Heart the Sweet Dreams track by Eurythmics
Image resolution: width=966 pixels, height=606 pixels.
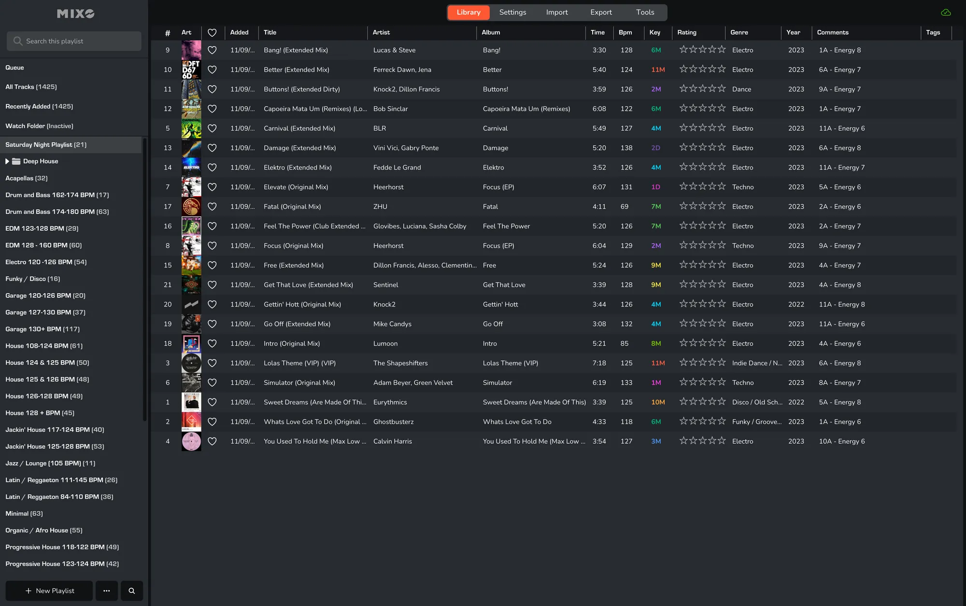[212, 402]
